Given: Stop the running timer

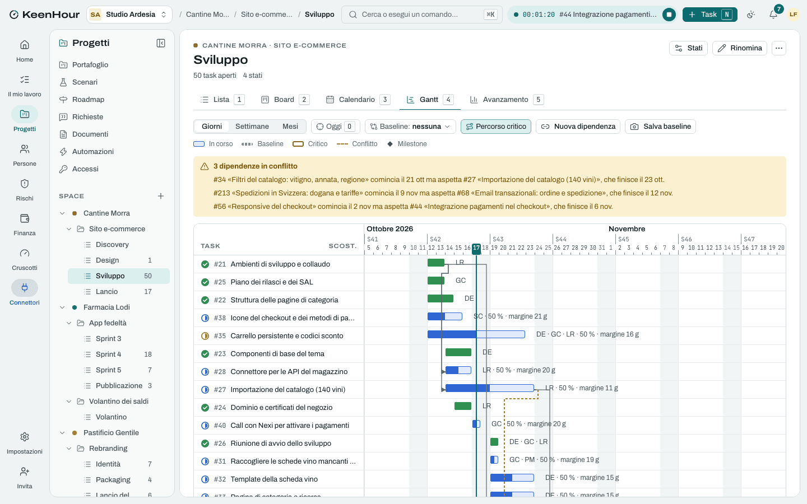Looking at the screenshot, I should (669, 15).
